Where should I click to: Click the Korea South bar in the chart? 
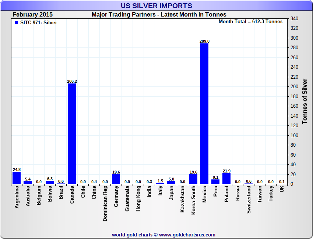193,179
